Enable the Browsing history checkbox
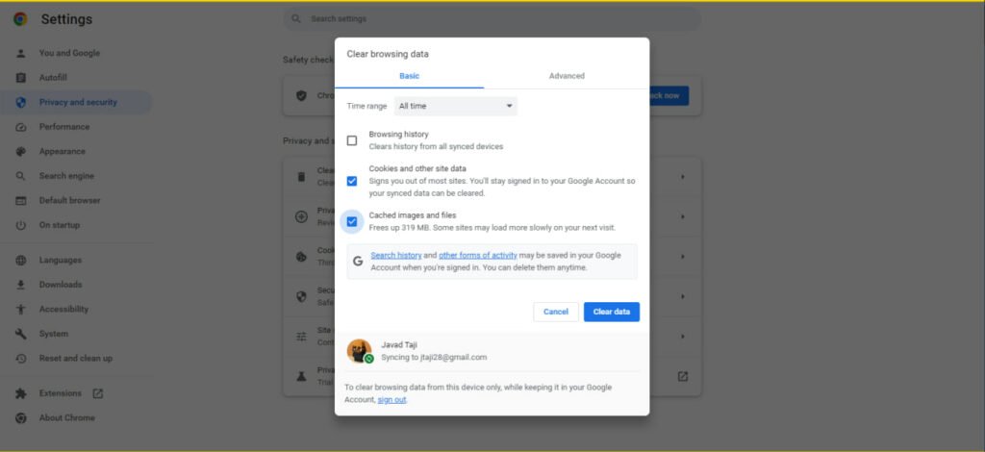985x452 pixels. [352, 140]
